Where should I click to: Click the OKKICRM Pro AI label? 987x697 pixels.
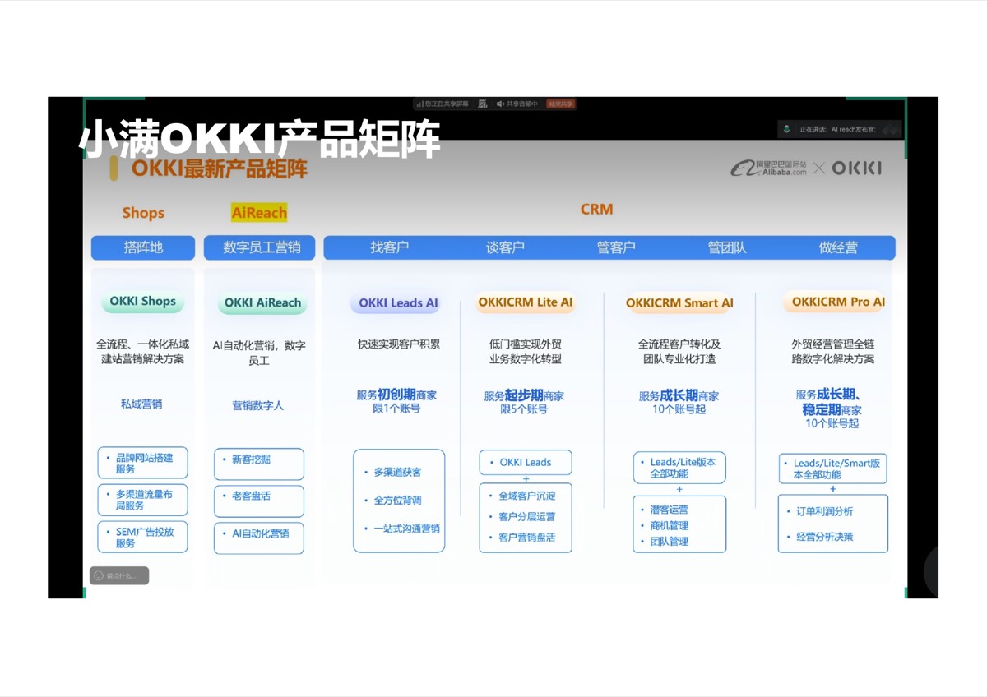click(838, 302)
